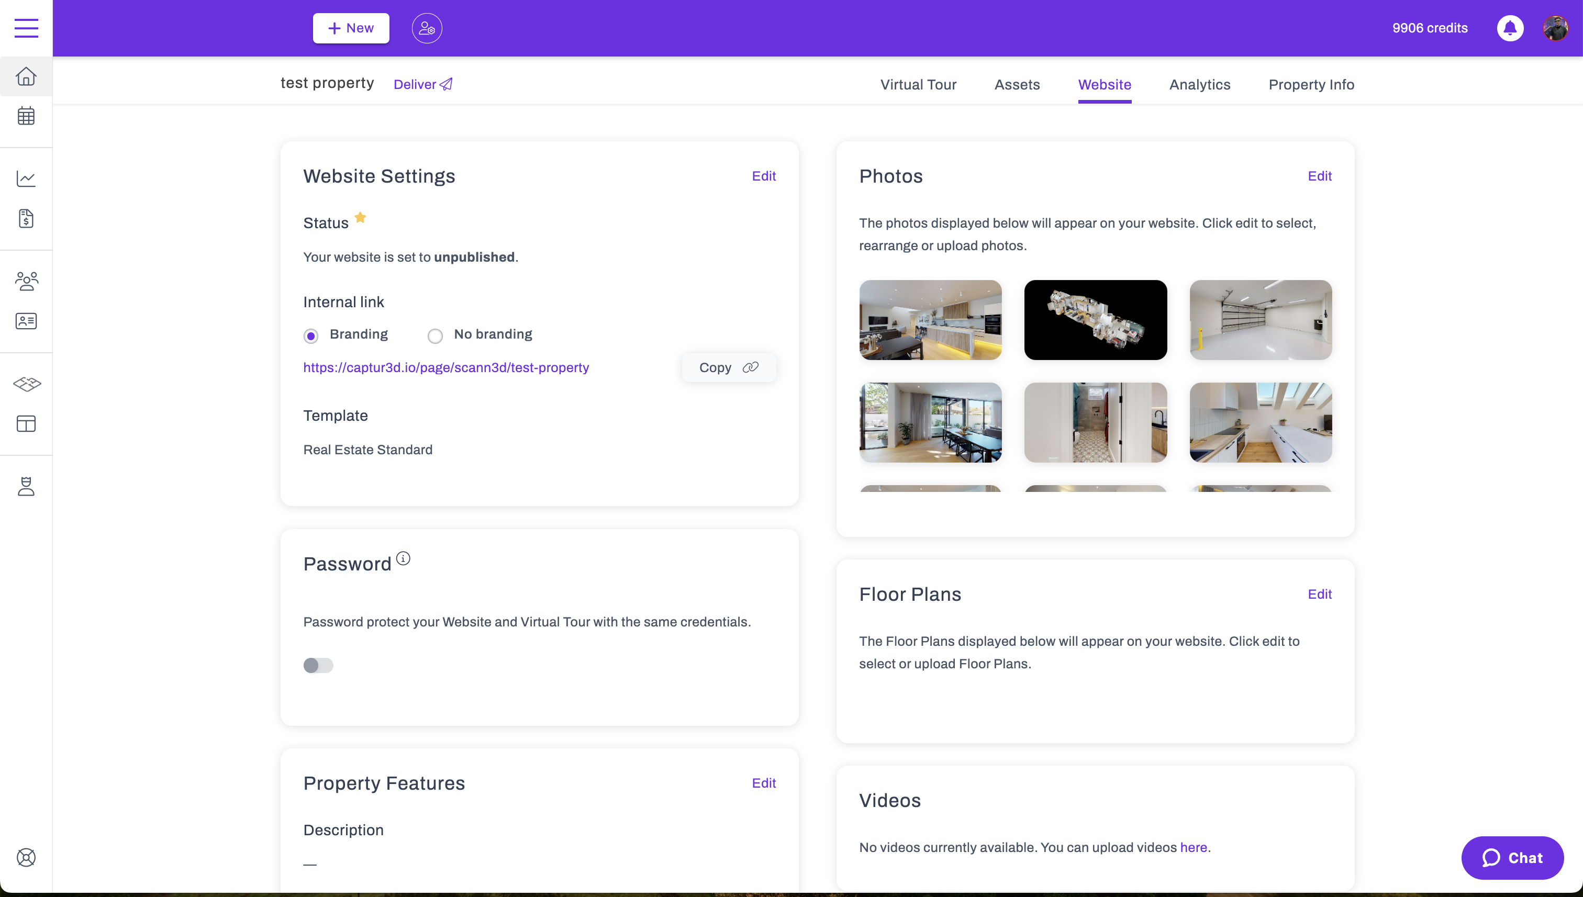This screenshot has width=1583, height=897.
Task: Edit the Website Settings
Action: coord(763,176)
